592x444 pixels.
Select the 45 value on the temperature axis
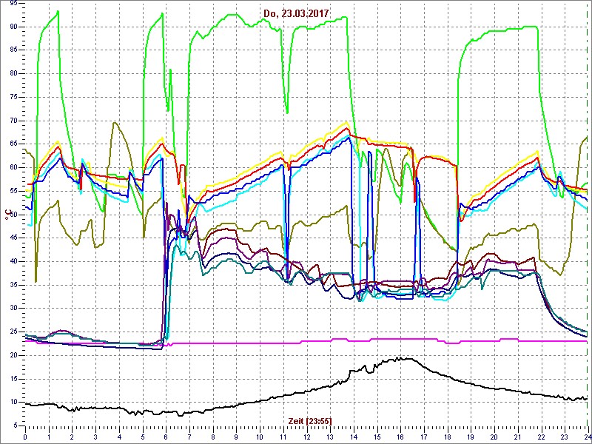click(x=13, y=238)
